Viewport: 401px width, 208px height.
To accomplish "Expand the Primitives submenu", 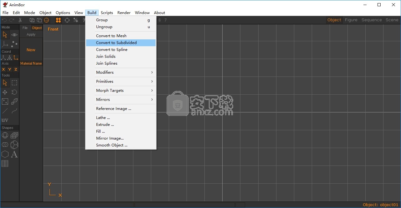I will coord(121,81).
